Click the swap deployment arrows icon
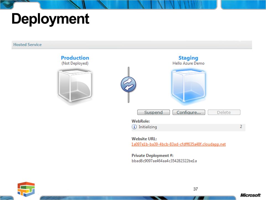The height and width of the screenshot is (200, 266). 128,84
